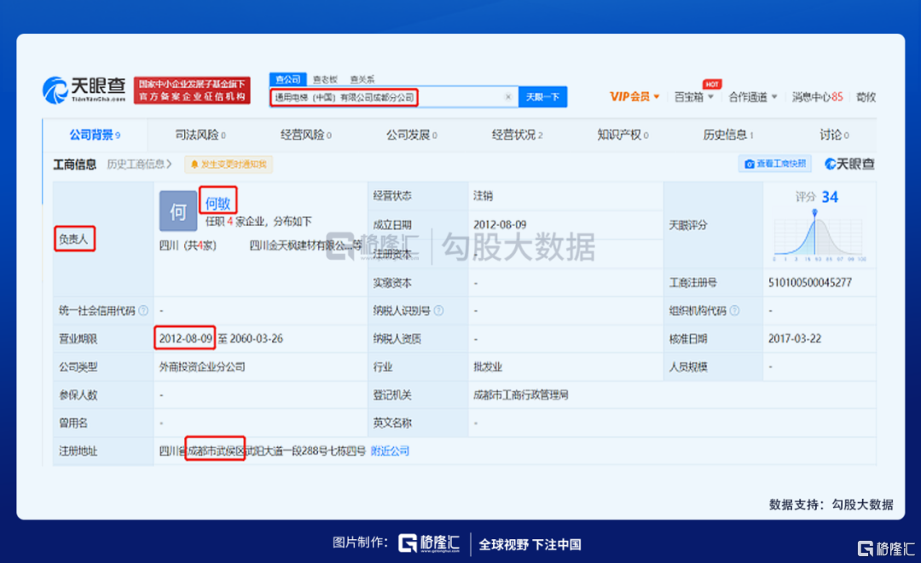The width and height of the screenshot is (921, 563).
Task: Click the 工商注册号 label
Action: coord(693,283)
